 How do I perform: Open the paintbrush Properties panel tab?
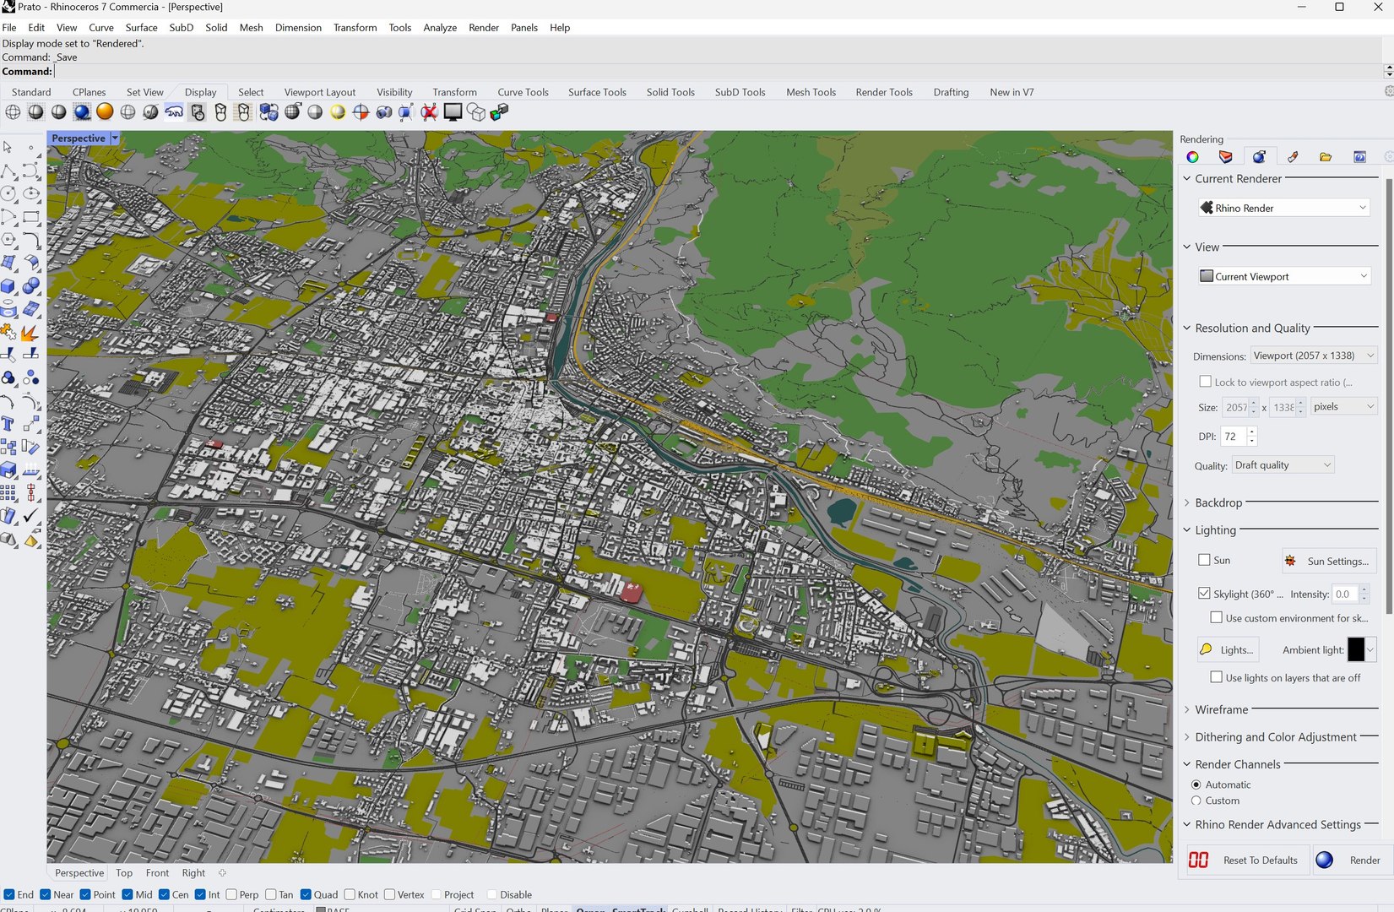(1293, 157)
